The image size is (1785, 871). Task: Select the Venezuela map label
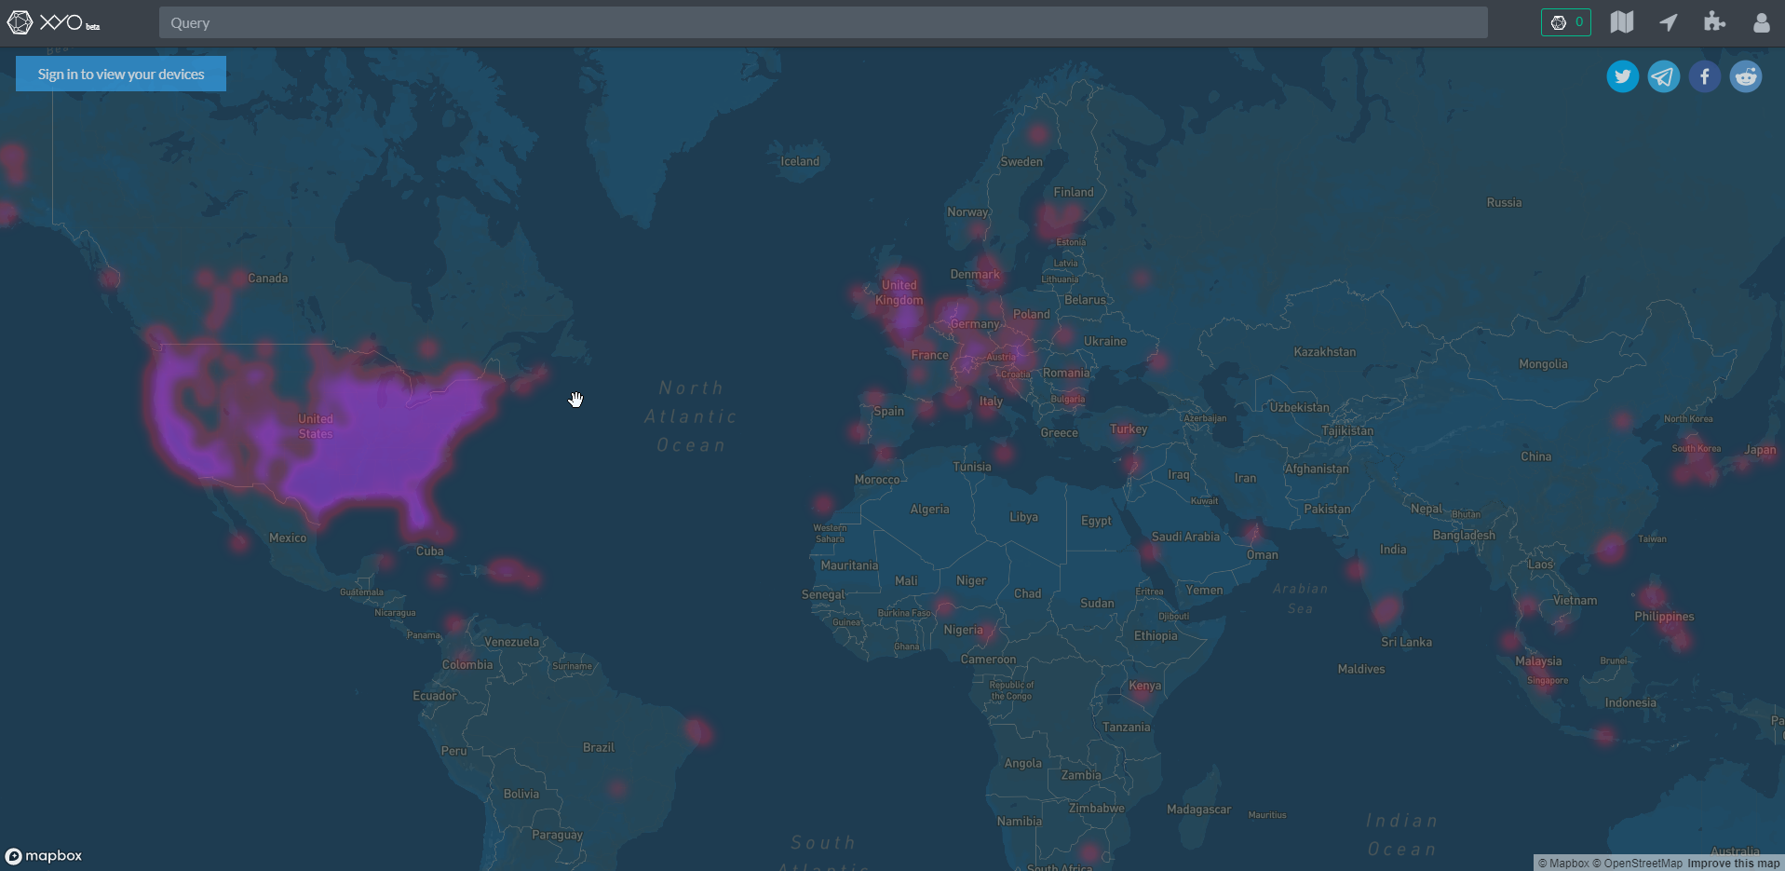tap(511, 642)
